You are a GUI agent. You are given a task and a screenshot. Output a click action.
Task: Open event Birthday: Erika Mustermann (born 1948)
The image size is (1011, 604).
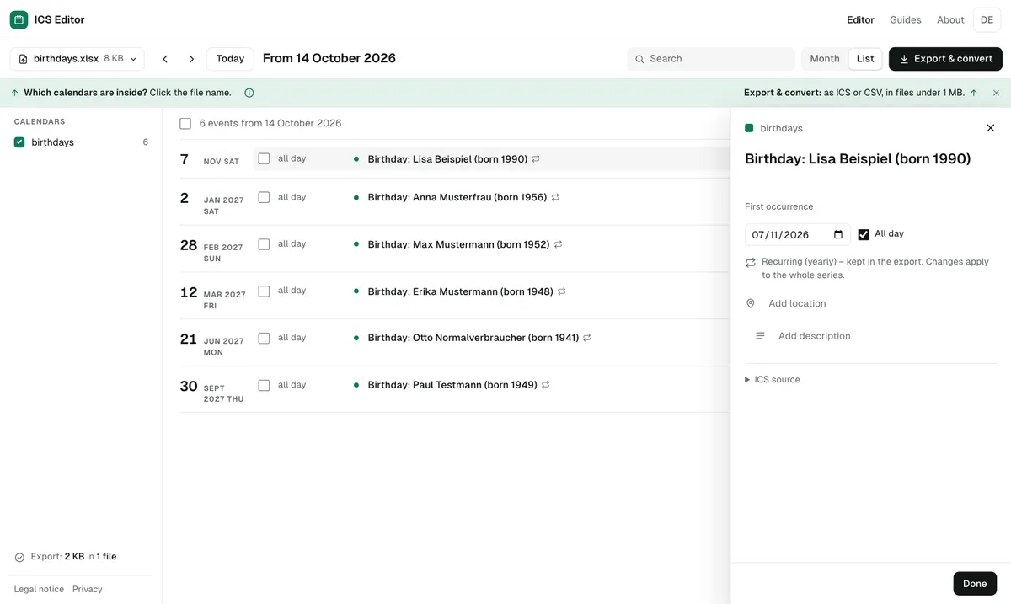click(461, 291)
